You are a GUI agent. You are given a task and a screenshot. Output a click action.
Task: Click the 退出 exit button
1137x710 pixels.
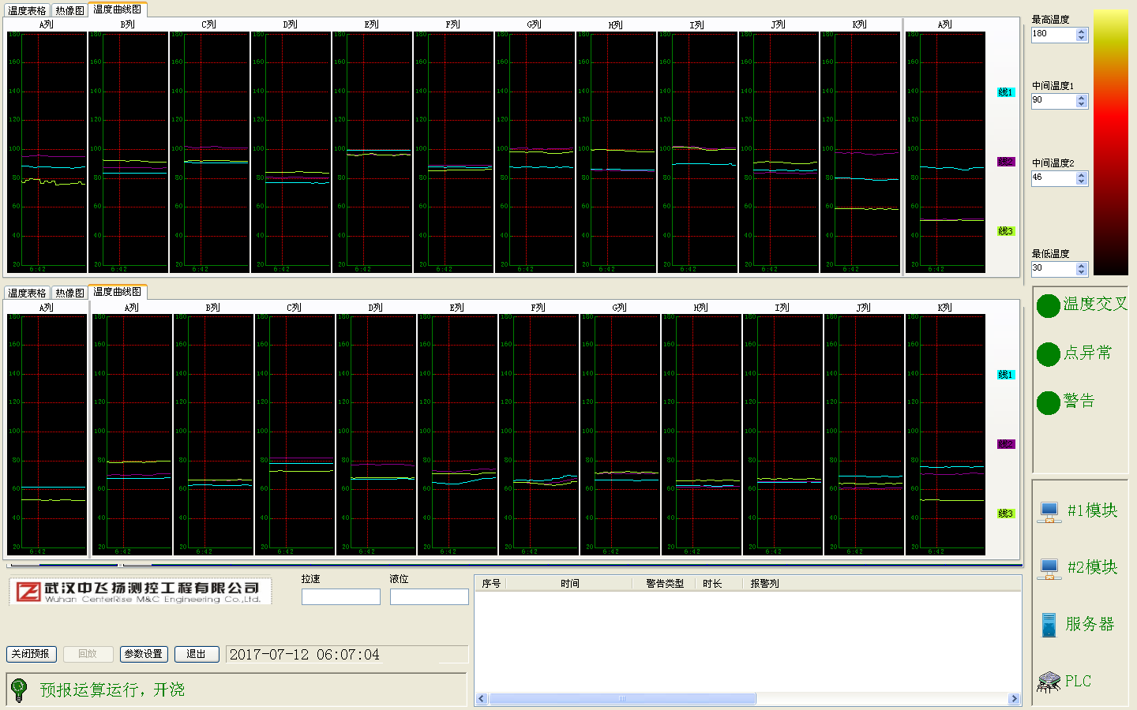[x=197, y=654]
